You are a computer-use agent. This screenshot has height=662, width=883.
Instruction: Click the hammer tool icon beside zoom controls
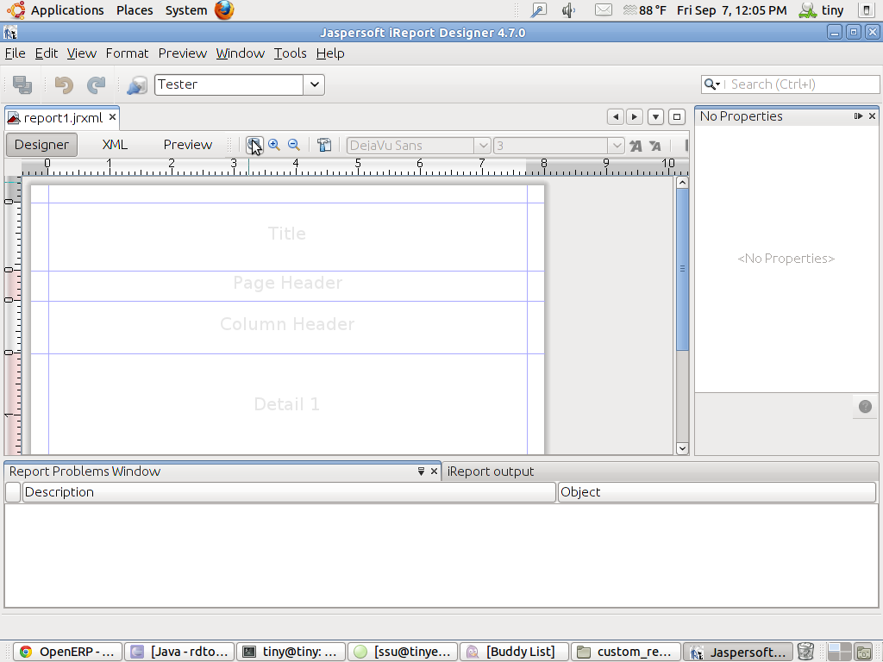(324, 146)
